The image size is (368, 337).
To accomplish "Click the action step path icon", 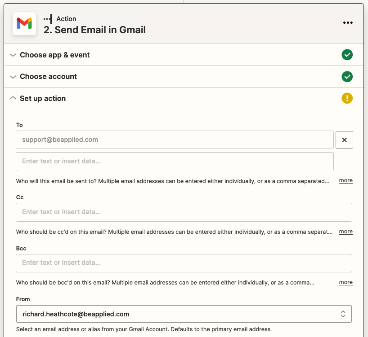I will pyautogui.click(x=48, y=19).
